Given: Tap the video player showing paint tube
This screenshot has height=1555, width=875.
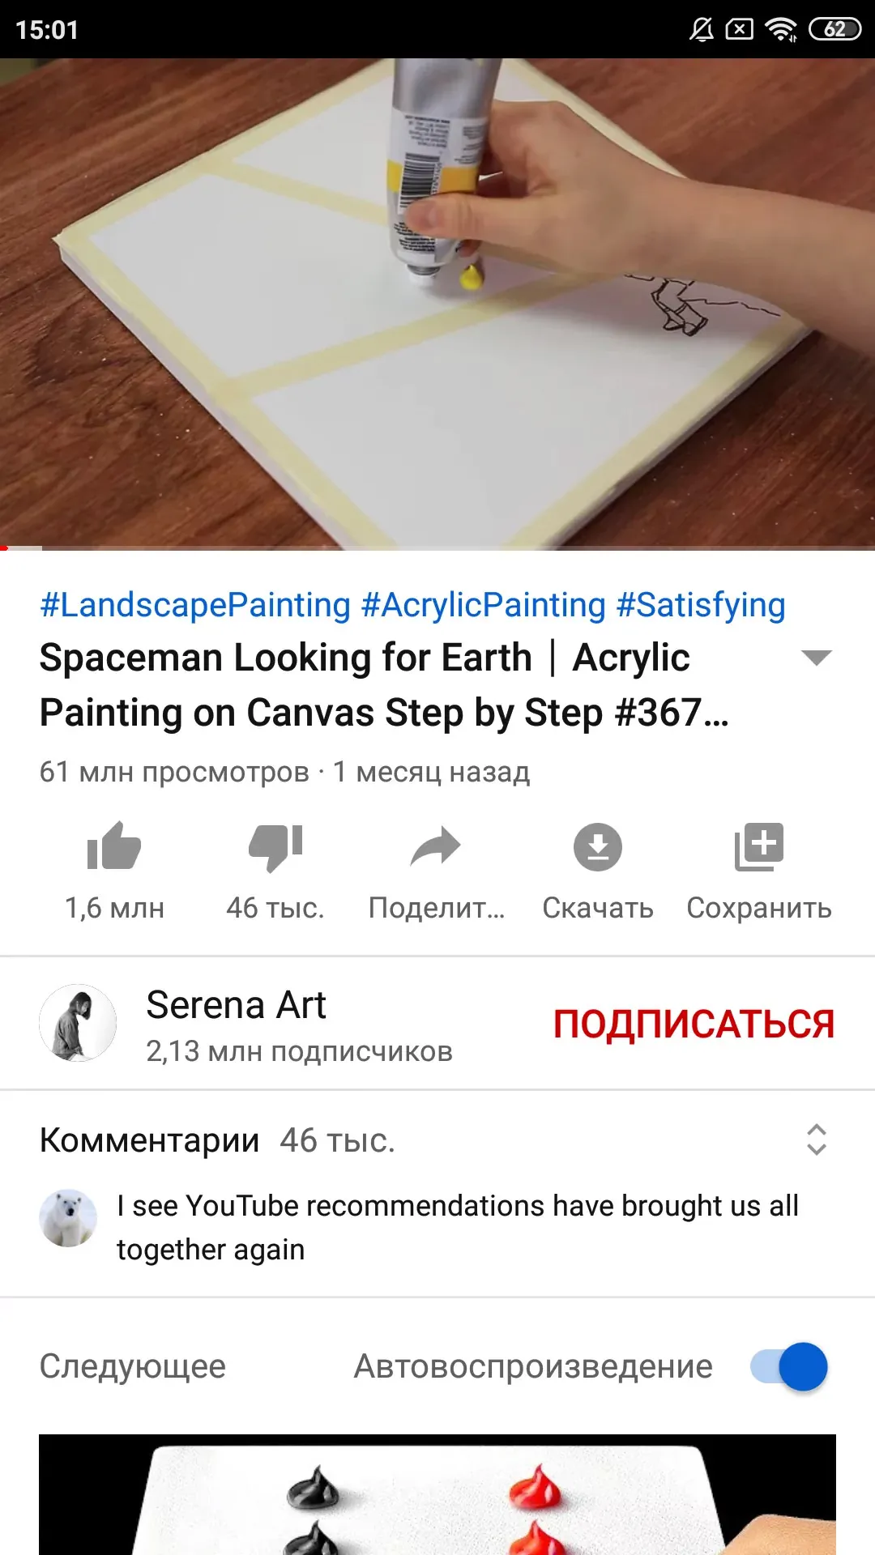Looking at the screenshot, I should [437, 304].
